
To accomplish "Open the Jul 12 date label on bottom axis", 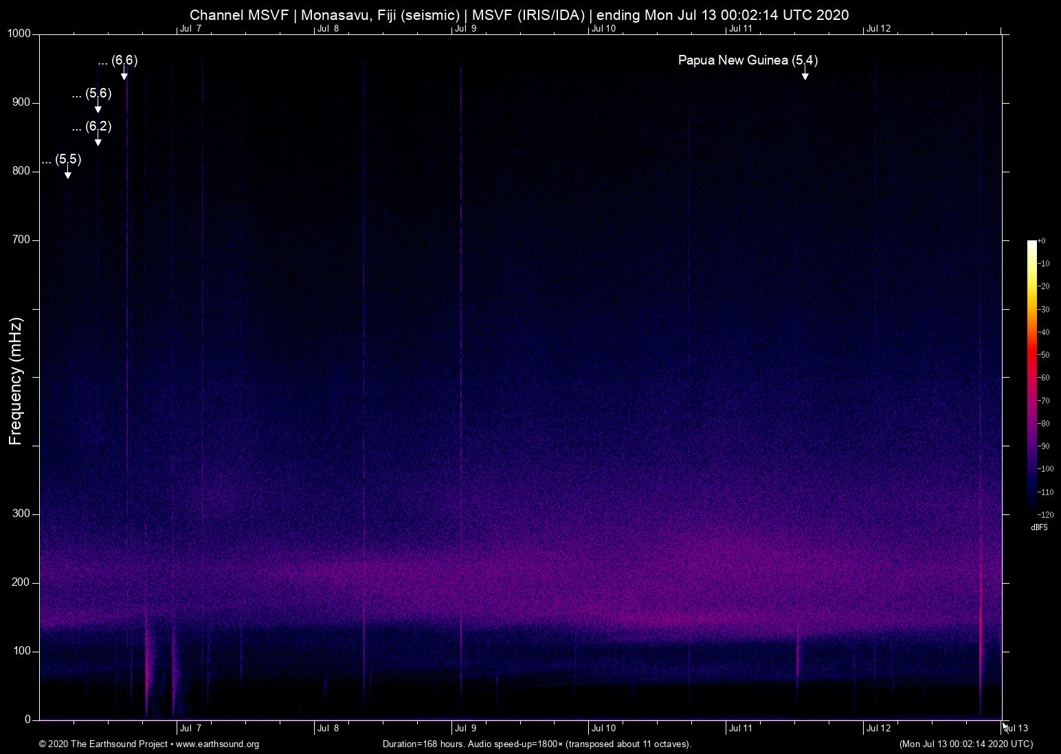I will click(x=878, y=728).
